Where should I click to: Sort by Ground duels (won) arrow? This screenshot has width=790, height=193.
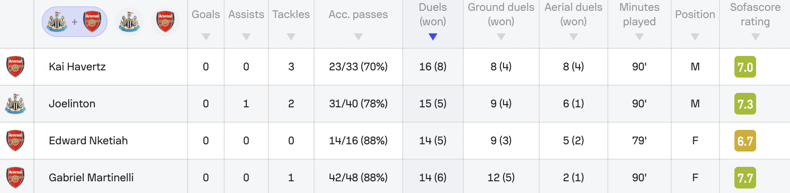(x=501, y=37)
